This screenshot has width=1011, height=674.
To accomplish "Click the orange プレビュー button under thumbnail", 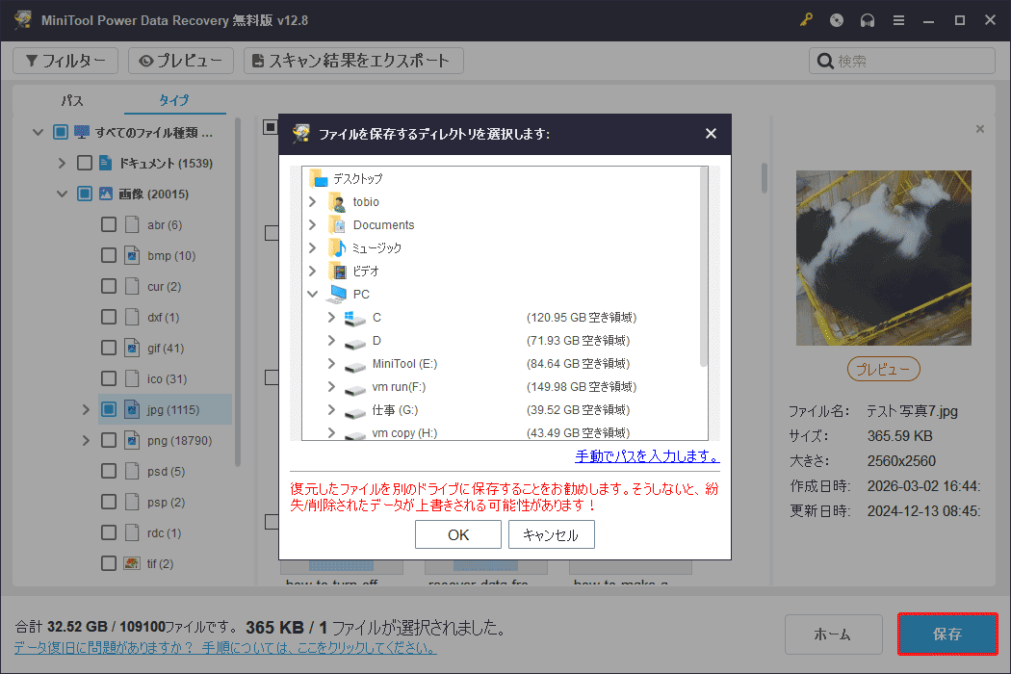I will point(883,369).
